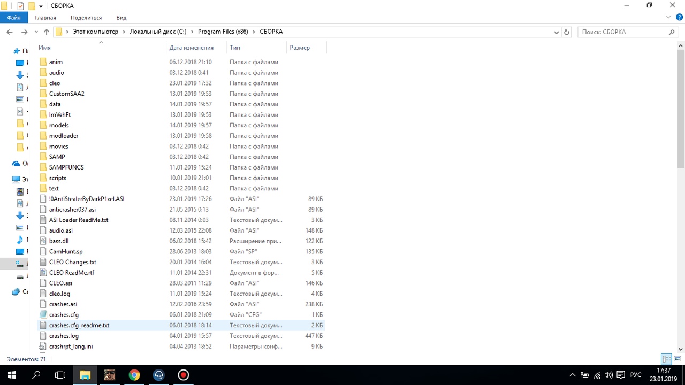The image size is (685, 385).
Task: Open the modloader folder icon
Action: 43,136
